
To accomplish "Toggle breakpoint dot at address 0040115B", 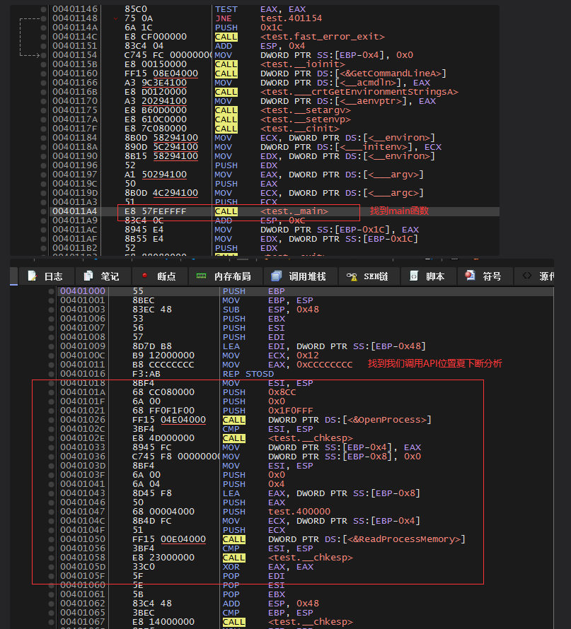I will (43, 64).
